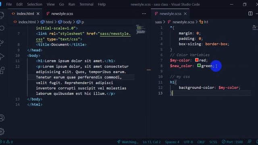Click the feedback icon in status bar

tap(250, 142)
